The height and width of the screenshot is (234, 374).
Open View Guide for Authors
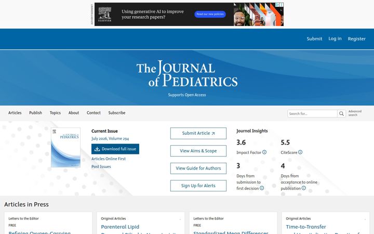[x=198, y=168]
